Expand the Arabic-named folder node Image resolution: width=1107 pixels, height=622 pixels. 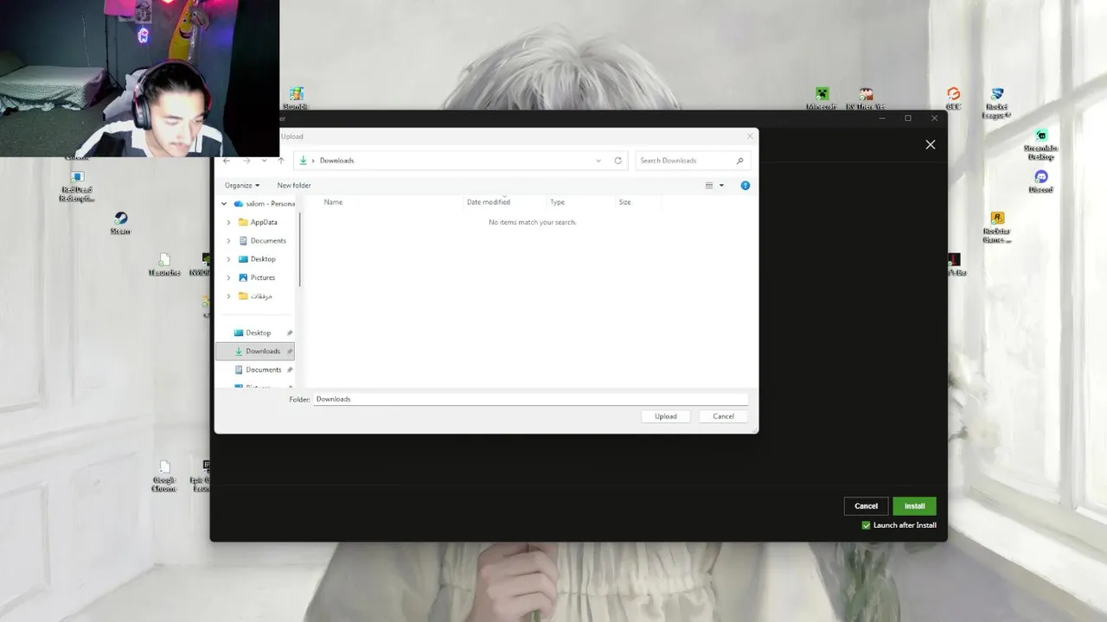228,296
